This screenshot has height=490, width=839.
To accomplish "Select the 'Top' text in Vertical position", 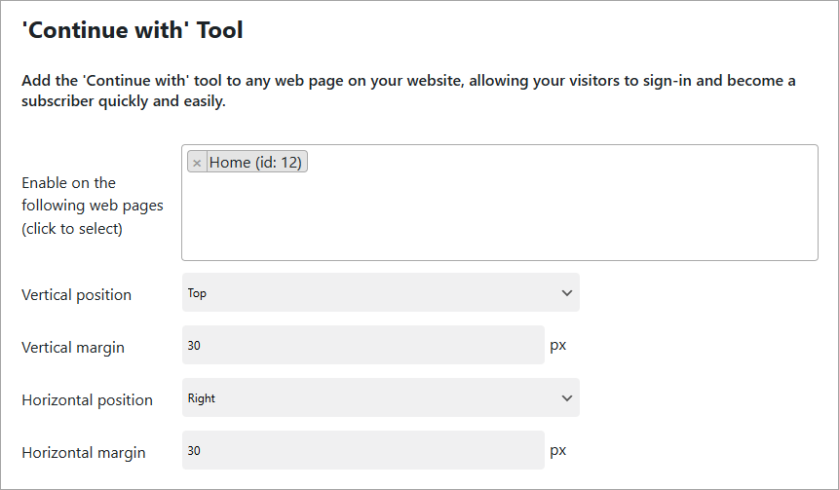I will [197, 293].
